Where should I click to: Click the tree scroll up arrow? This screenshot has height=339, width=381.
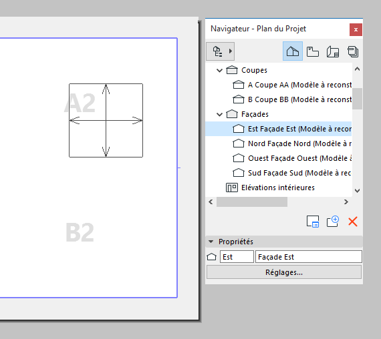[357, 69]
